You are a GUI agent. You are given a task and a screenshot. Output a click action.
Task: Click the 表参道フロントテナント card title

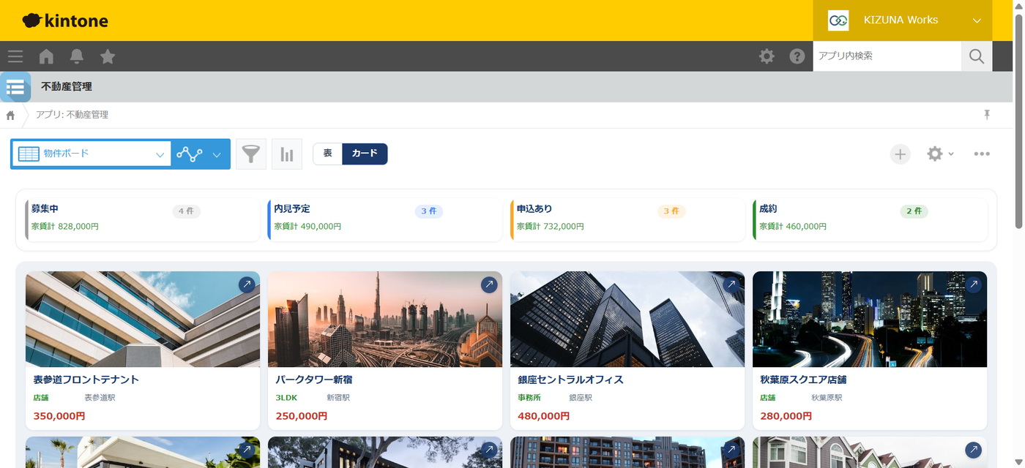86,380
